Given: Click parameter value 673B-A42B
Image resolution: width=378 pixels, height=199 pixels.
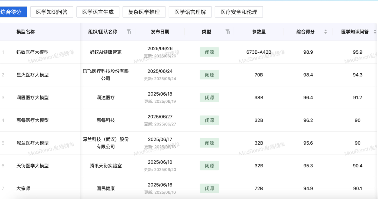Looking at the screenshot, I should (259, 52).
